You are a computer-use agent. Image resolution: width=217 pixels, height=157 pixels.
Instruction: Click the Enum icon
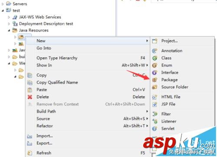pos(155,65)
